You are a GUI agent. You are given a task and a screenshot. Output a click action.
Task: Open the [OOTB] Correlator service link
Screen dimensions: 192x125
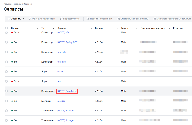[67, 91]
